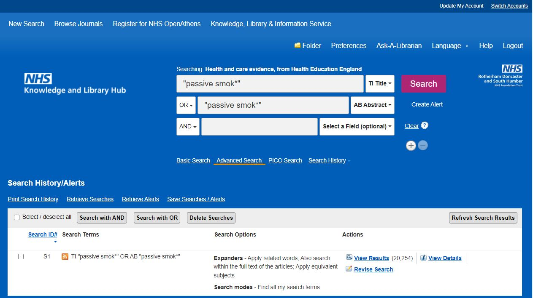
Task: Open Knowledge, Library & Information Service
Action: [x=271, y=24]
